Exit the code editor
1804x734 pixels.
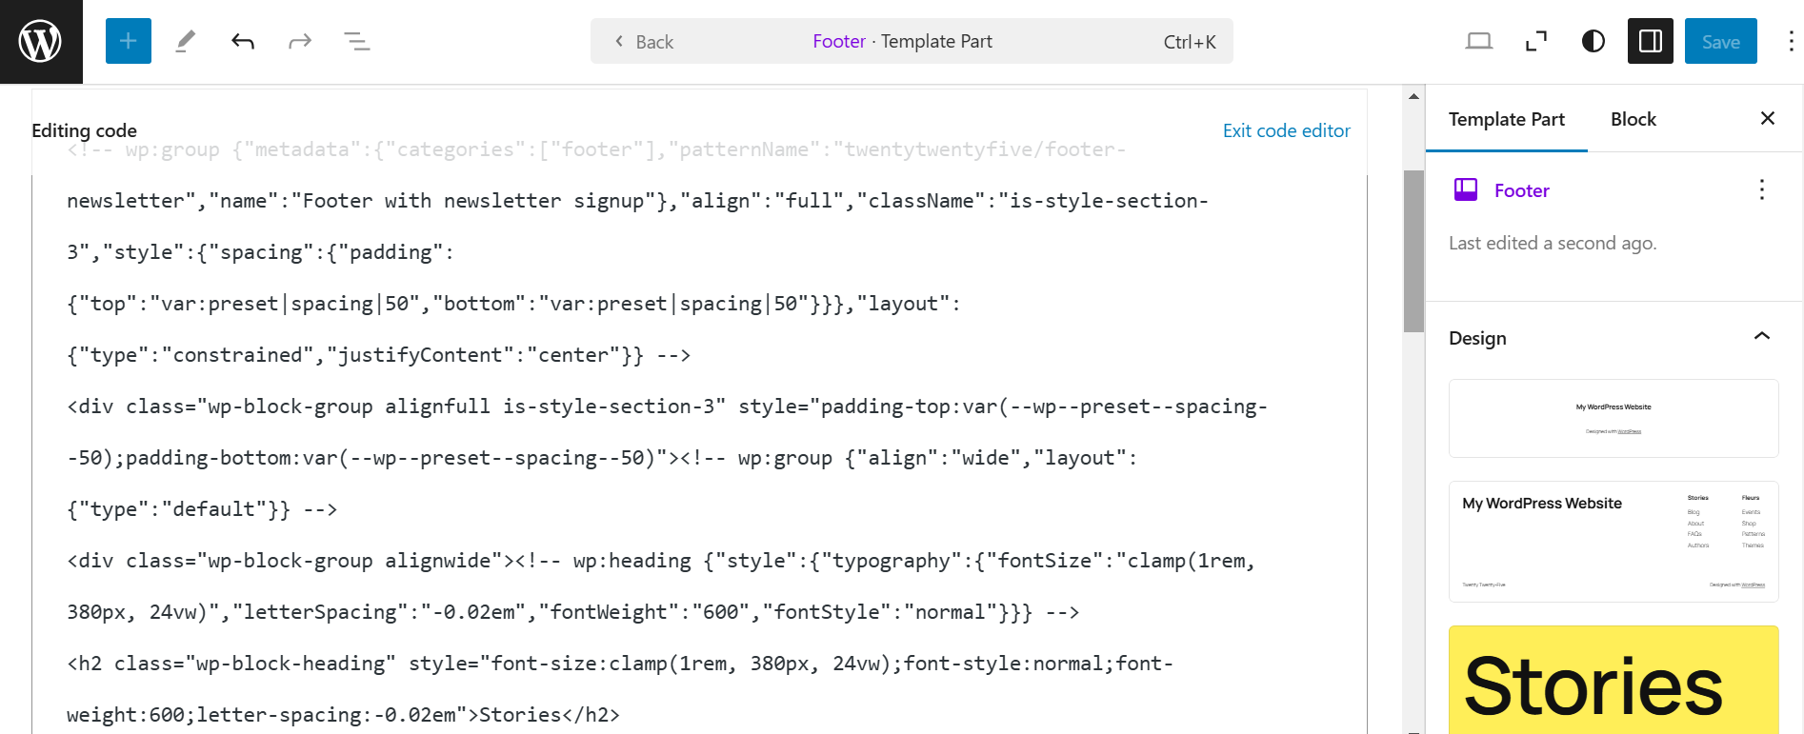(x=1286, y=130)
